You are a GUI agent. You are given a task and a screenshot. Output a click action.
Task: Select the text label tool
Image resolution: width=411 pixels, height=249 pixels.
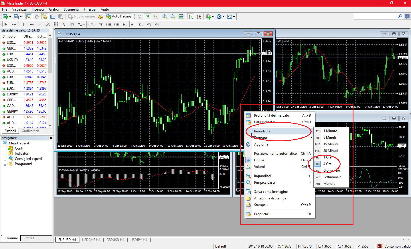coord(72,24)
